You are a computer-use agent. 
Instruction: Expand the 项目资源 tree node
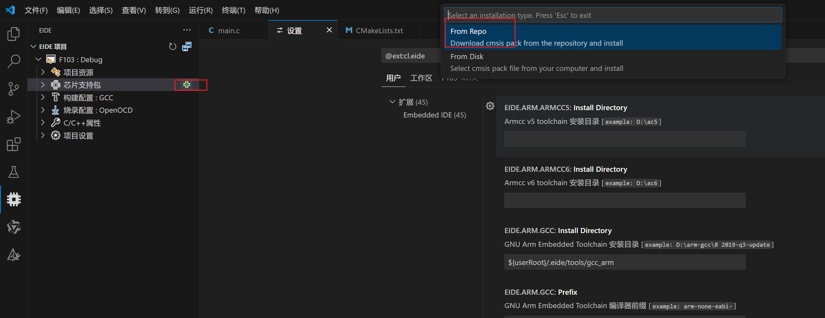pos(43,72)
